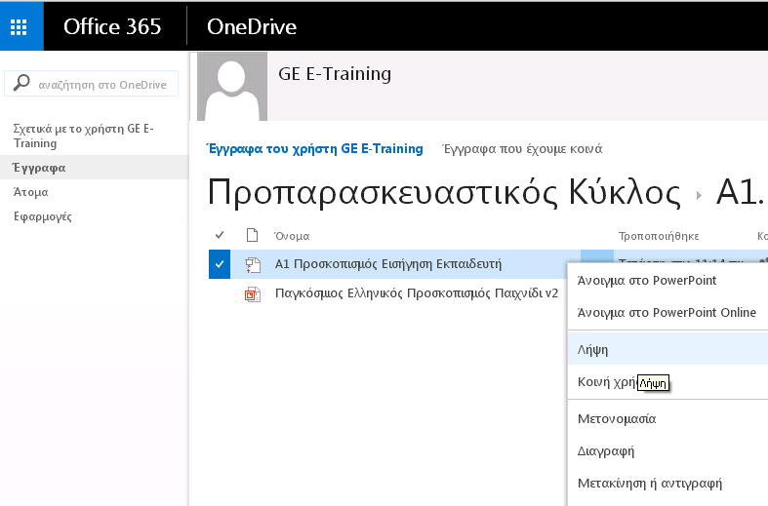Viewport: 768px width, 506px height.
Task: Uncheck the A1 Προσκοπισμός row checkbox
Action: (220, 264)
